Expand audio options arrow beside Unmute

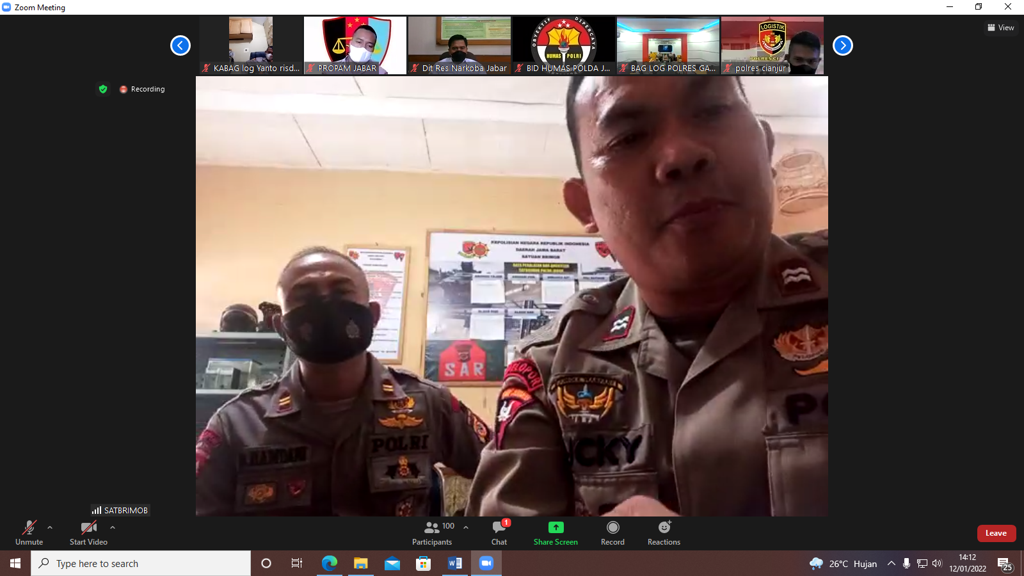pos(50,527)
